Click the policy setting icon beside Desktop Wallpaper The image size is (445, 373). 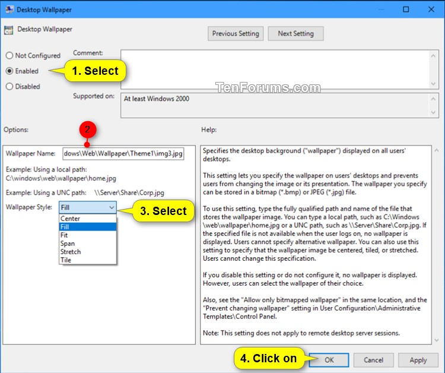[8, 30]
